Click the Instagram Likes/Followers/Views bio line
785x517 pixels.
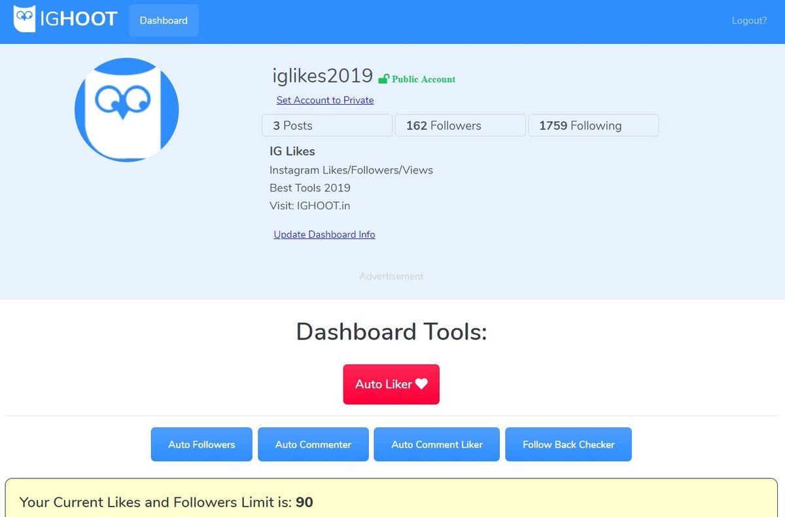click(x=351, y=170)
